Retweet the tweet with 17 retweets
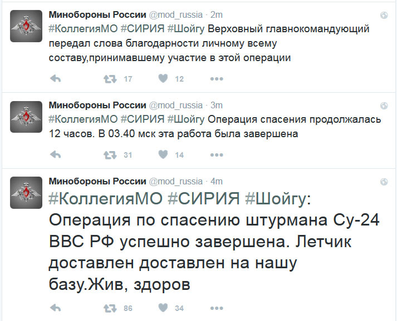This screenshot has width=397, height=321. [110, 79]
